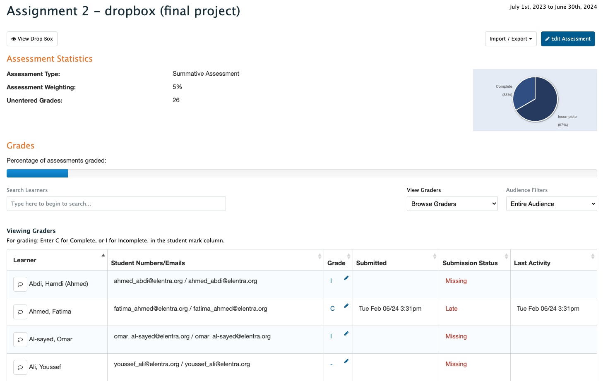Sort by Submitted column header
The width and height of the screenshot is (603, 381).
click(x=371, y=263)
